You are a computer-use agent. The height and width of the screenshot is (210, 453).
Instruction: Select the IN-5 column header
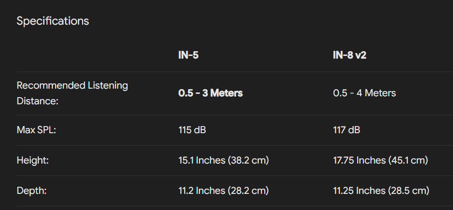[188, 55]
